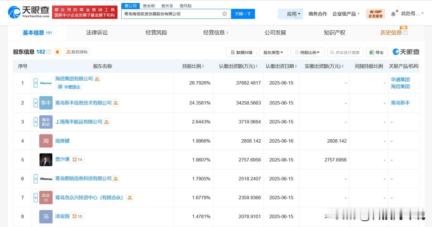Open equity structure icon for 青岛新丰信息技术有限公司

point(116,103)
